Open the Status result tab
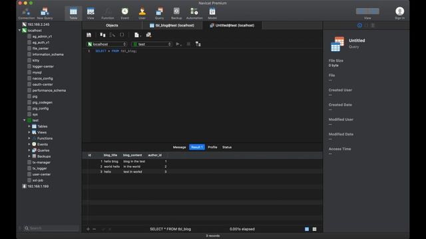The height and width of the screenshot is (239, 426). pyautogui.click(x=227, y=147)
